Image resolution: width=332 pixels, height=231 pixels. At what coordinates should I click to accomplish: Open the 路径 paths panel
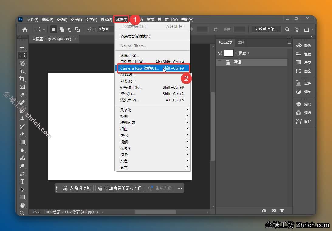coord(303,121)
